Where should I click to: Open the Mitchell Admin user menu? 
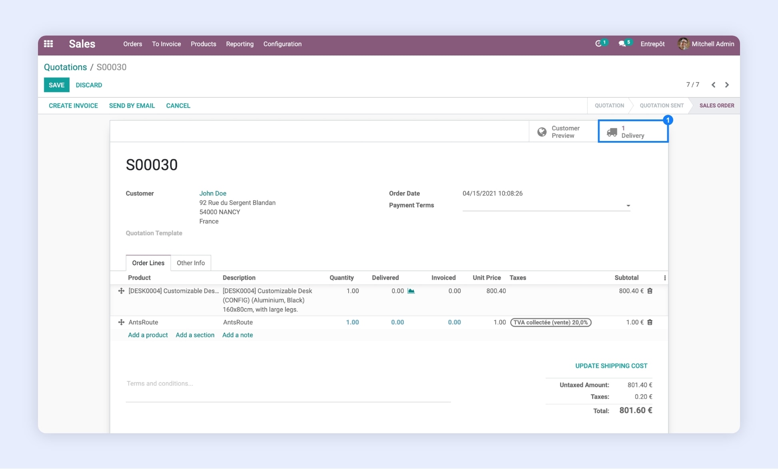click(706, 44)
